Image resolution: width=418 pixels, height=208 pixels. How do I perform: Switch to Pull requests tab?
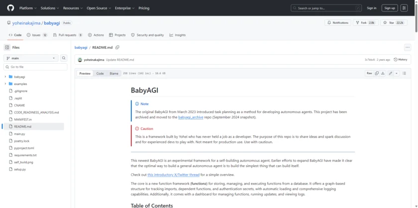pos(68,35)
